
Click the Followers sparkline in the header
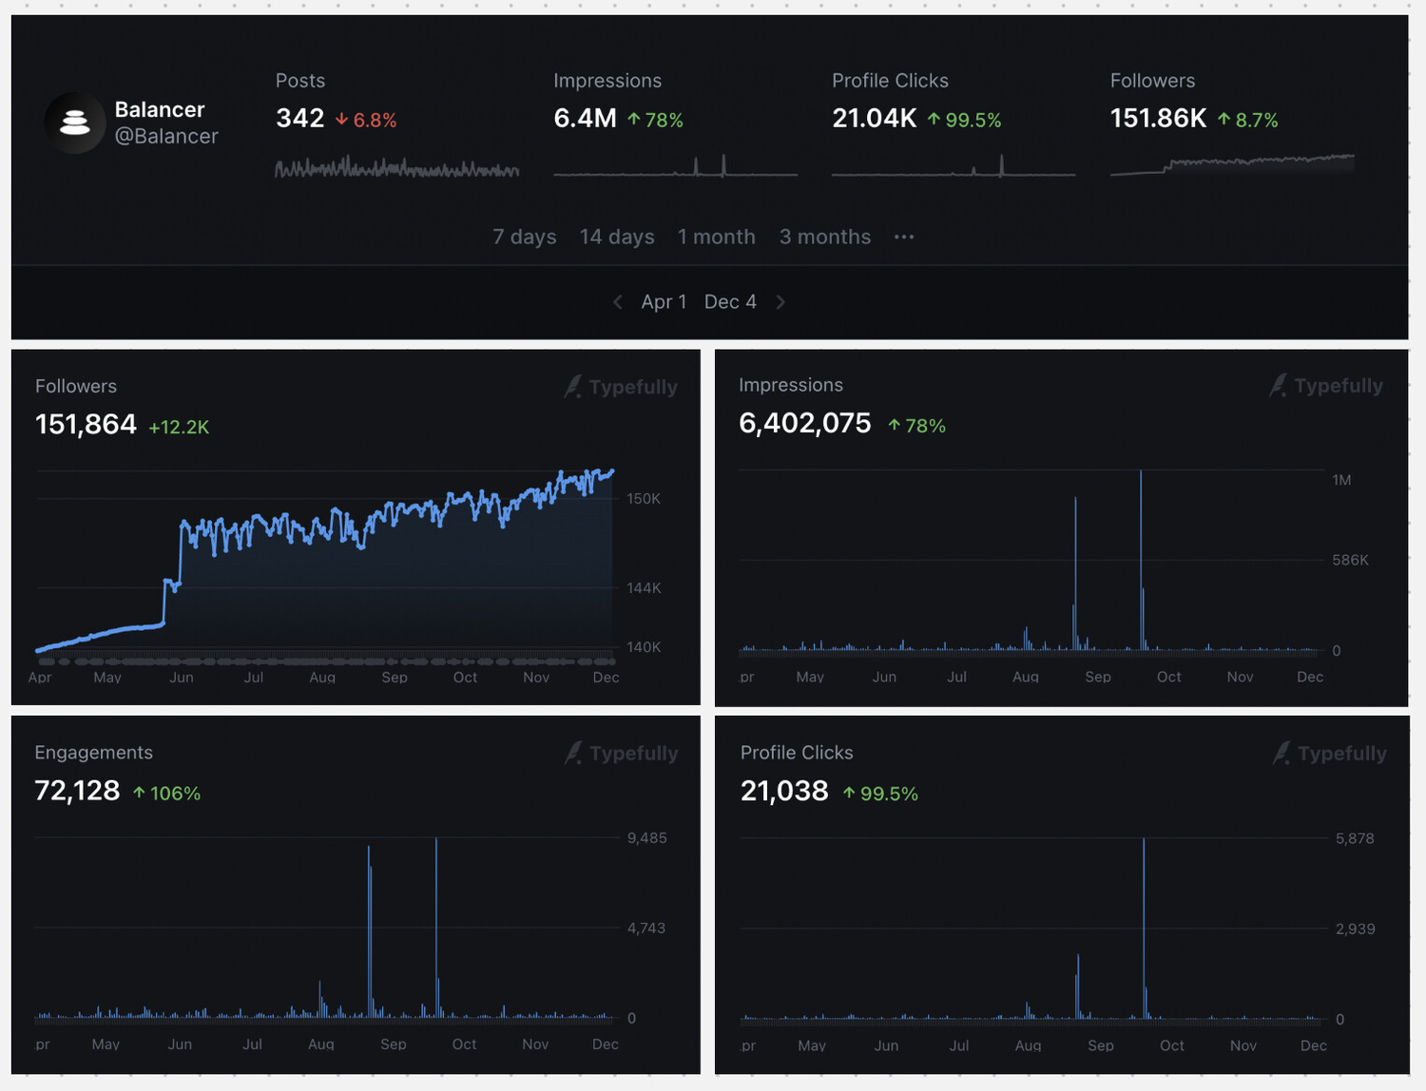(1232, 165)
